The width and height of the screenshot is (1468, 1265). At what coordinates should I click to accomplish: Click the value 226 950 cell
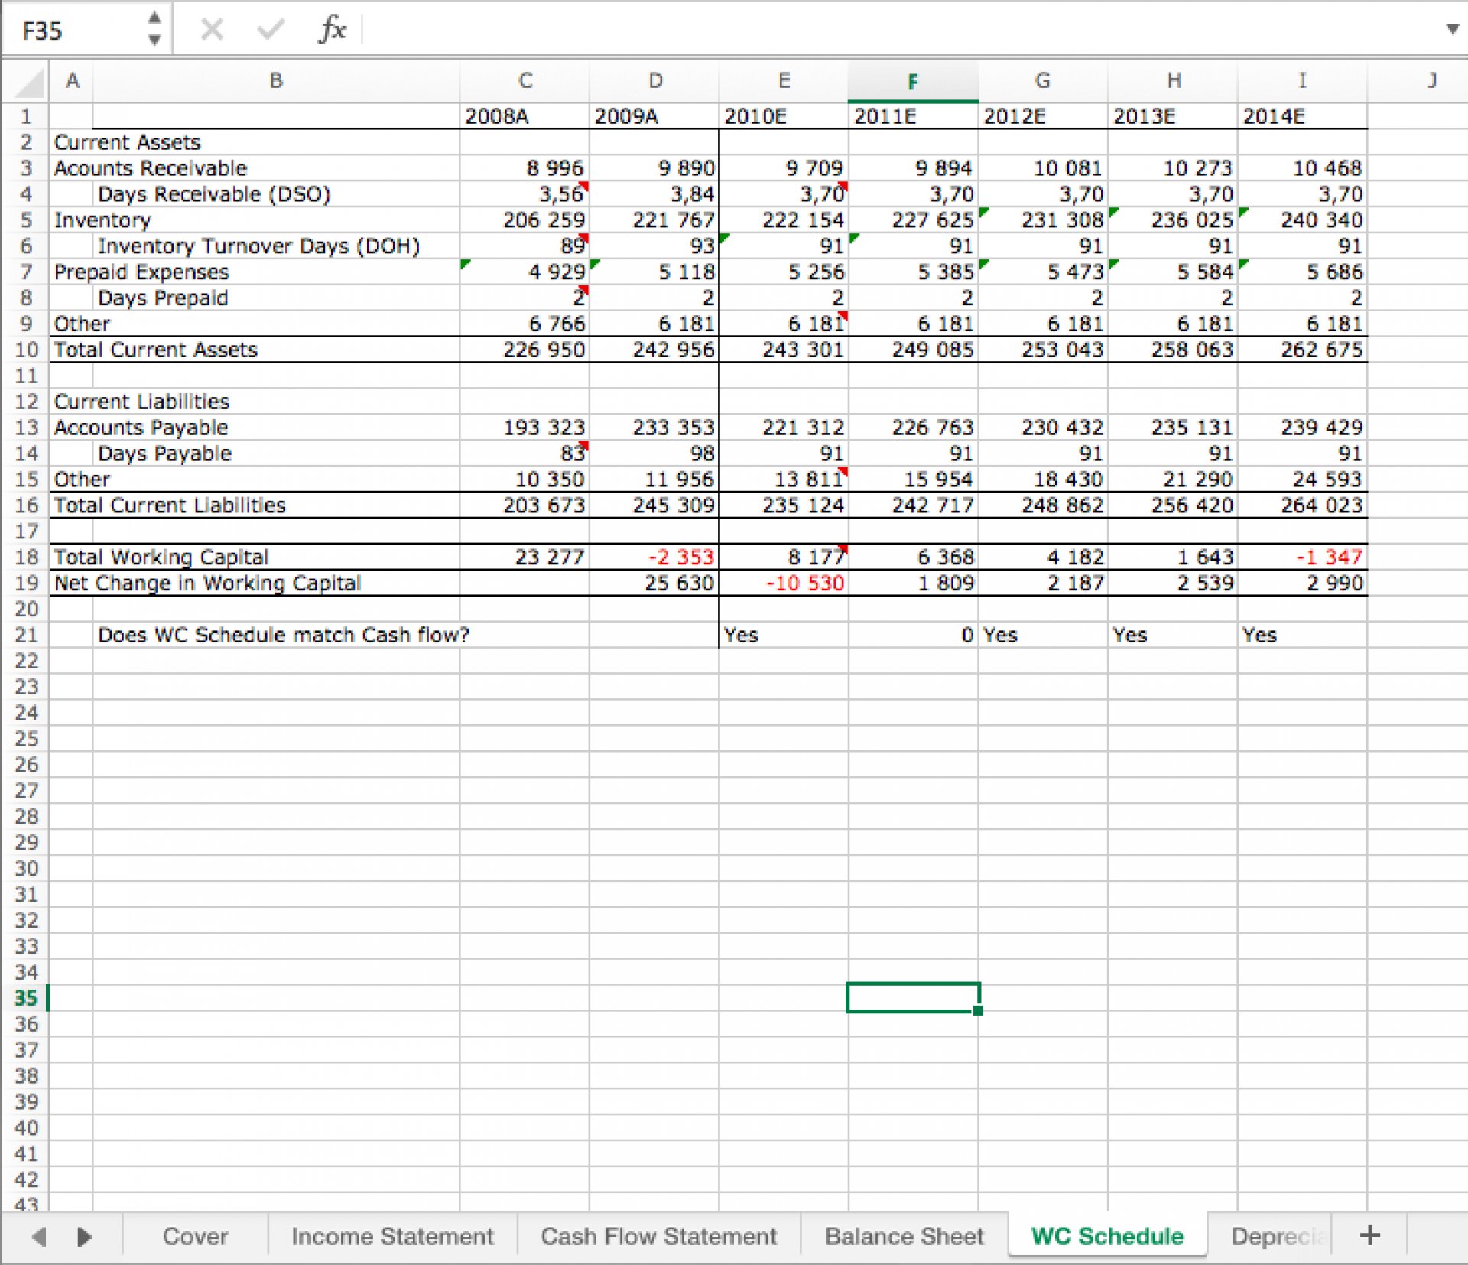(525, 350)
